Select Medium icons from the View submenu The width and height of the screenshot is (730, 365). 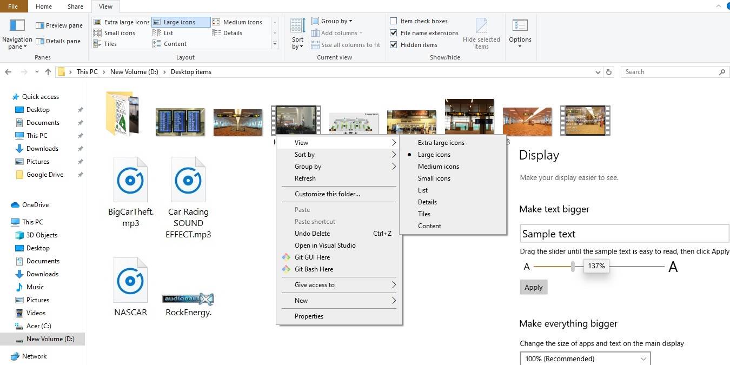438,166
